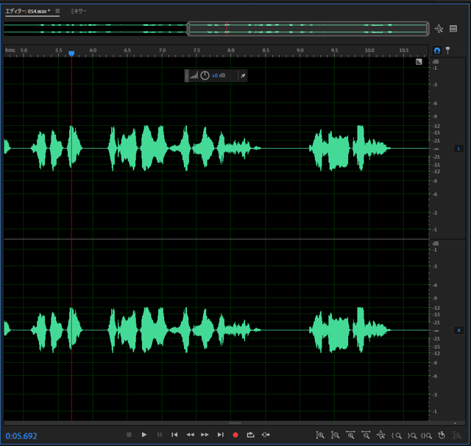The height and width of the screenshot is (446, 471).
Task: Click Zoom Out Full icon in bottom toolbar
Action: click(x=381, y=435)
